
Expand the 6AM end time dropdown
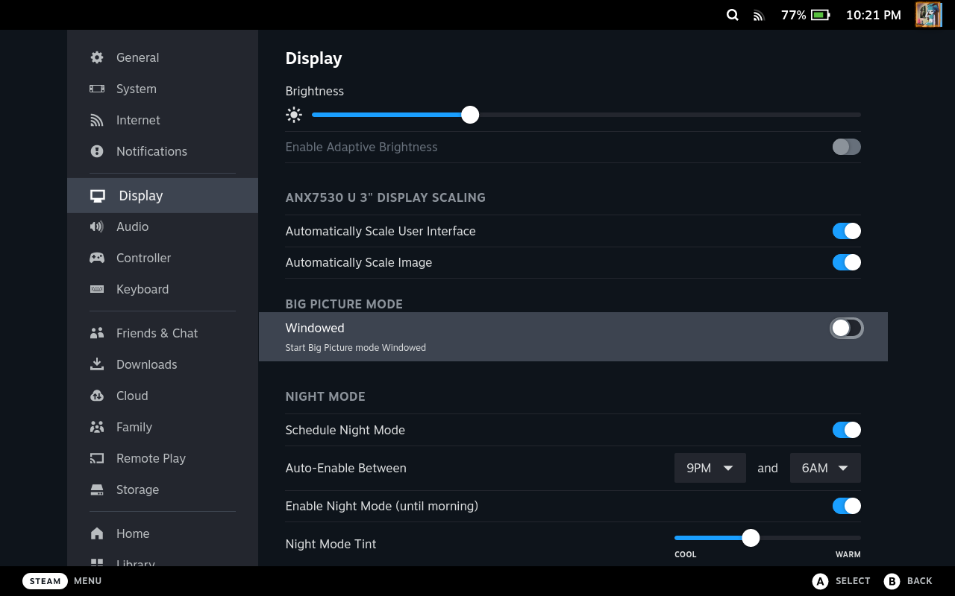(x=825, y=468)
